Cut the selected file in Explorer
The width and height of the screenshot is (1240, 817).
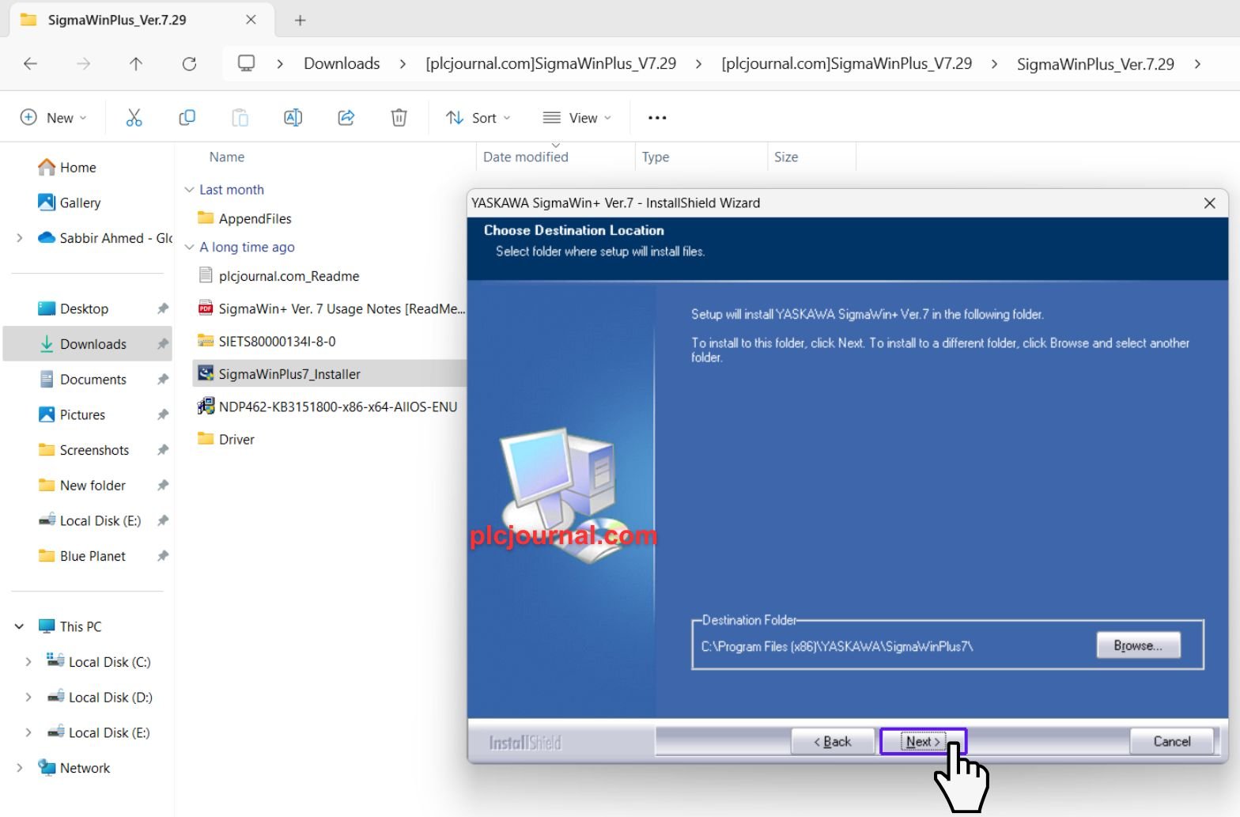click(134, 118)
